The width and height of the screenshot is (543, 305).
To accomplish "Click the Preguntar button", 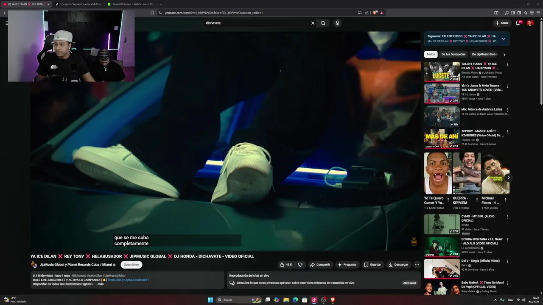I will point(347,265).
